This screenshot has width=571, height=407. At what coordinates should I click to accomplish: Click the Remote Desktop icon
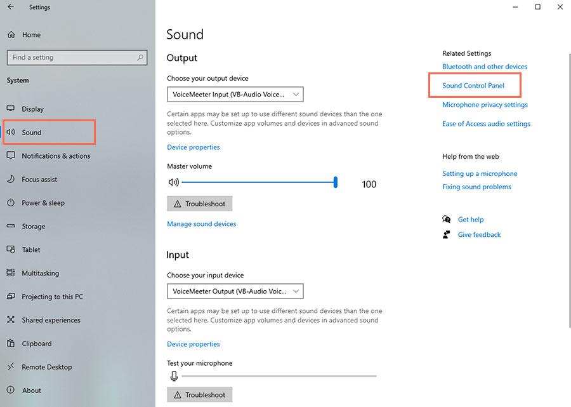pyautogui.click(x=11, y=367)
